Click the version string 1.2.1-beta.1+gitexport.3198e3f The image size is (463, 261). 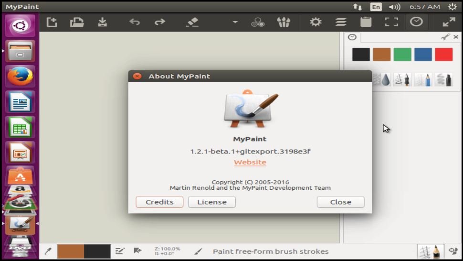(250, 152)
